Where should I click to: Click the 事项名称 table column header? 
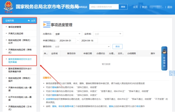click(x=71, y=53)
